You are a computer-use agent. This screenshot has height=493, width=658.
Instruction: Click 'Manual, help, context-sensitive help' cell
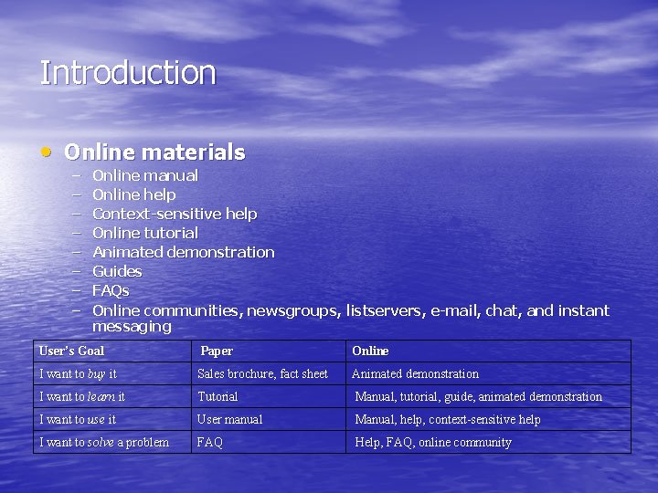point(488,419)
